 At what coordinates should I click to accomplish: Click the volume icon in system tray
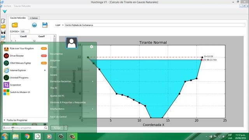[224, 136]
